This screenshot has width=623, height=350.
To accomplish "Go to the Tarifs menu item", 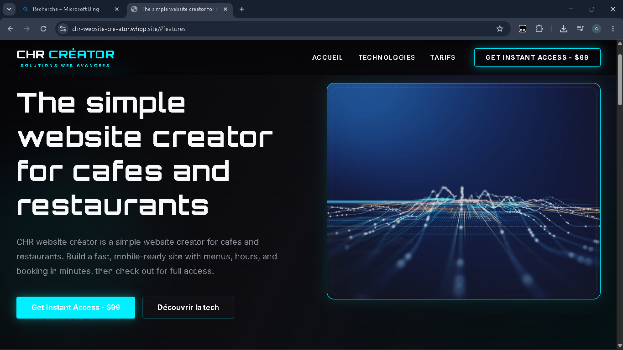I will pyautogui.click(x=443, y=57).
